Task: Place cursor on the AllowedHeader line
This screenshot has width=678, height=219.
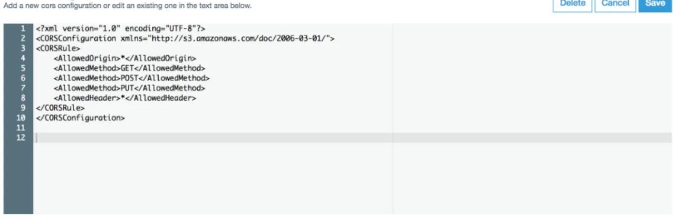Action: point(125,98)
